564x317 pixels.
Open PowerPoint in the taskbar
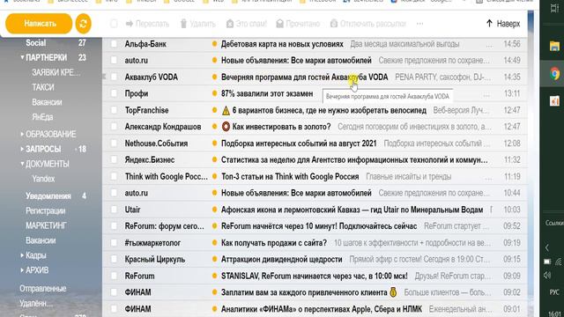click(x=554, y=101)
